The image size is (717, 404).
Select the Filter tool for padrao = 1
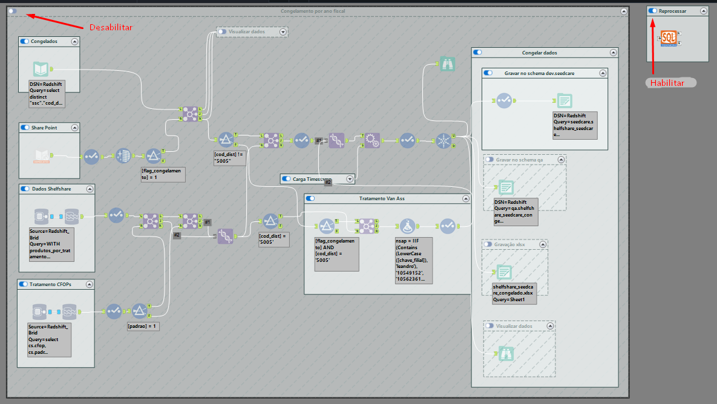(x=140, y=311)
